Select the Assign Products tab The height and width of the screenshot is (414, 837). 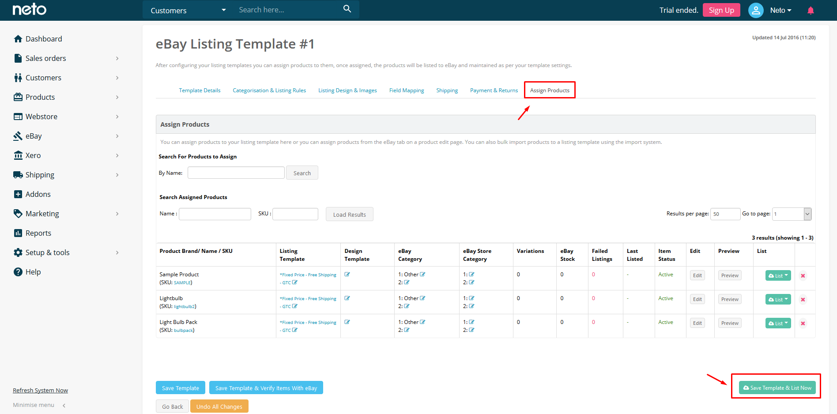(550, 90)
